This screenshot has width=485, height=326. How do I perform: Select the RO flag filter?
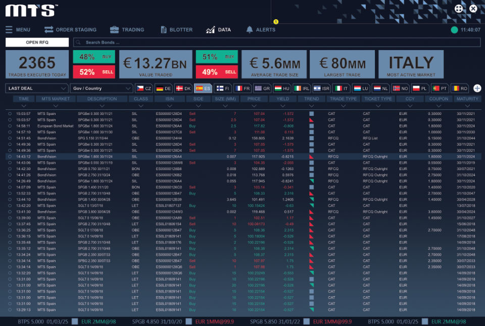[459, 88]
